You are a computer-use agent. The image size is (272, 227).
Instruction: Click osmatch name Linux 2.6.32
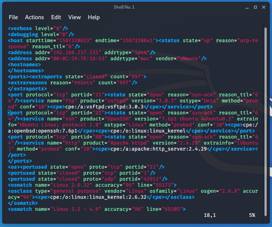[71, 185]
